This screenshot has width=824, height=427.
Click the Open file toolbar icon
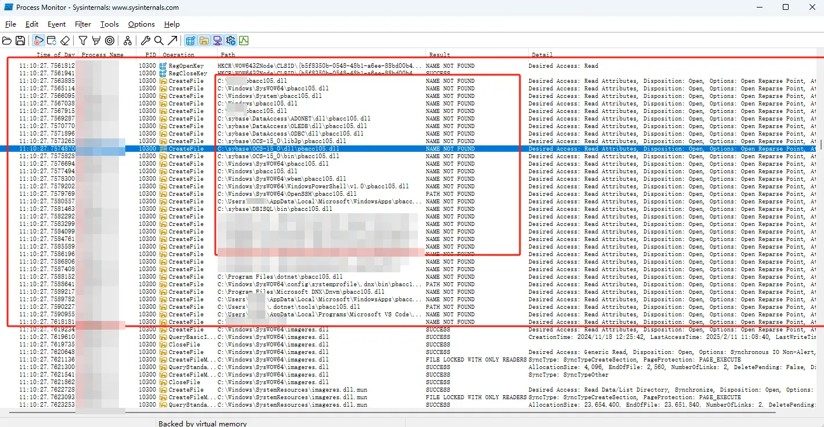[x=7, y=41]
